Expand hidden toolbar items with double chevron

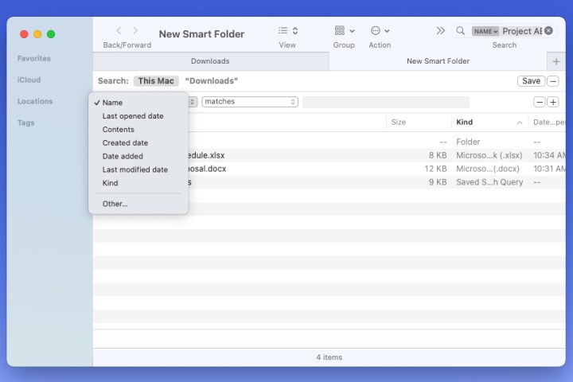point(440,30)
